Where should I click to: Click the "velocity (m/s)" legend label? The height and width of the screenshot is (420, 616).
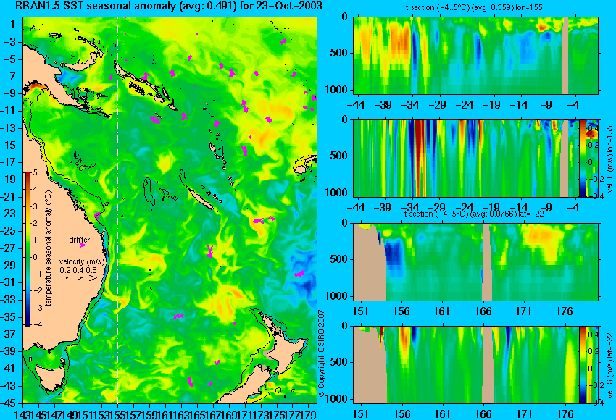[x=82, y=261]
